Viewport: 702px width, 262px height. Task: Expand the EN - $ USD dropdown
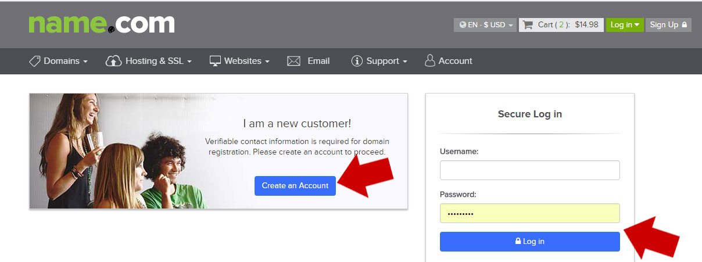[485, 25]
